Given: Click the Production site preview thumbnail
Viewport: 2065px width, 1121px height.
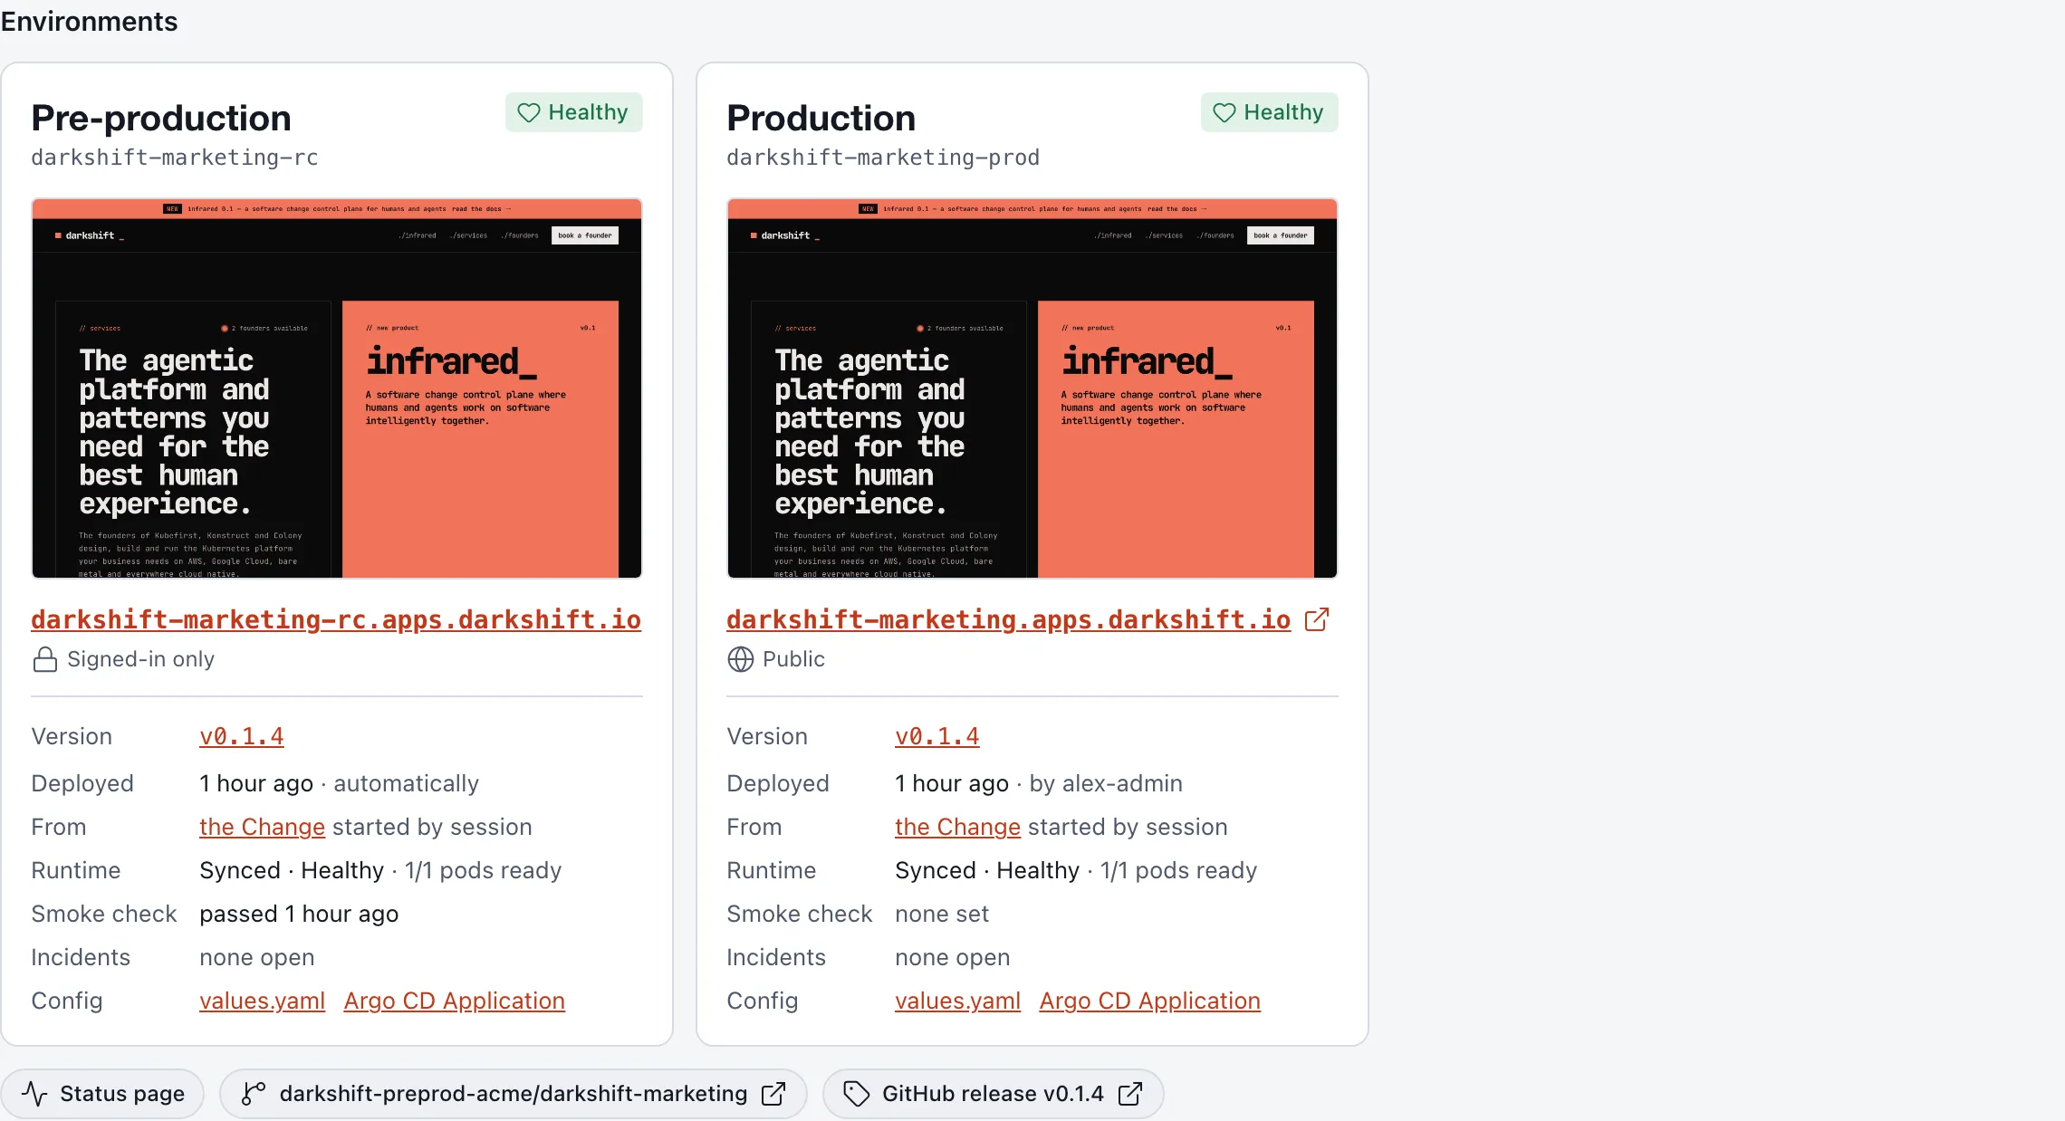Looking at the screenshot, I should (1032, 388).
